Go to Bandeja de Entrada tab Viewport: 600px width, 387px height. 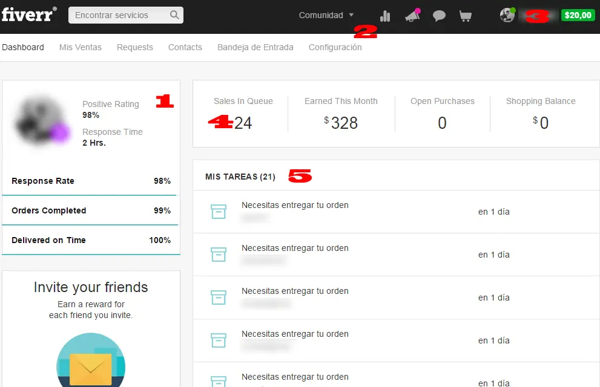point(255,47)
